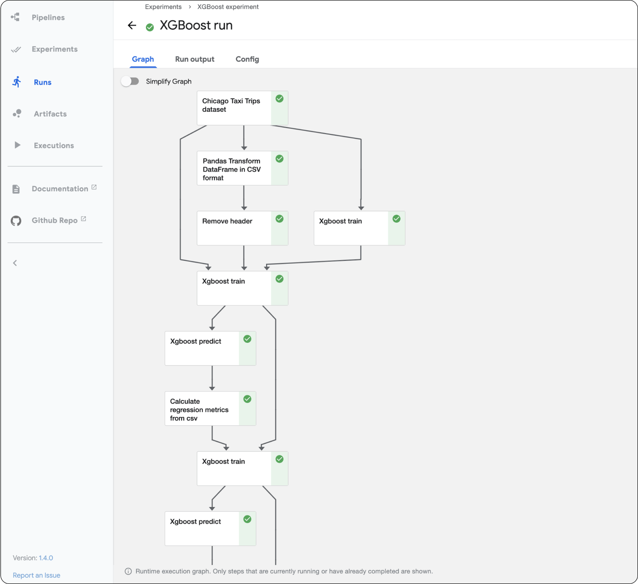Viewport: 638px width, 584px height.
Task: Open the Experiments breadcrumb
Action: [163, 6]
